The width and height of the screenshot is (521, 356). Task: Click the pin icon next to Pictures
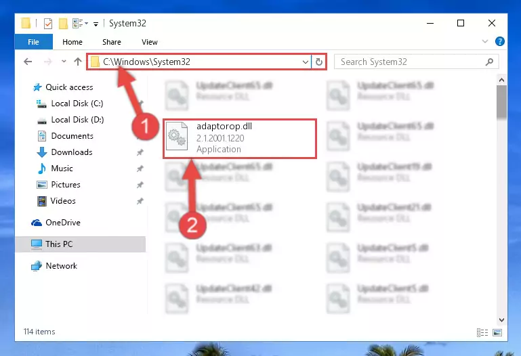[x=140, y=185]
